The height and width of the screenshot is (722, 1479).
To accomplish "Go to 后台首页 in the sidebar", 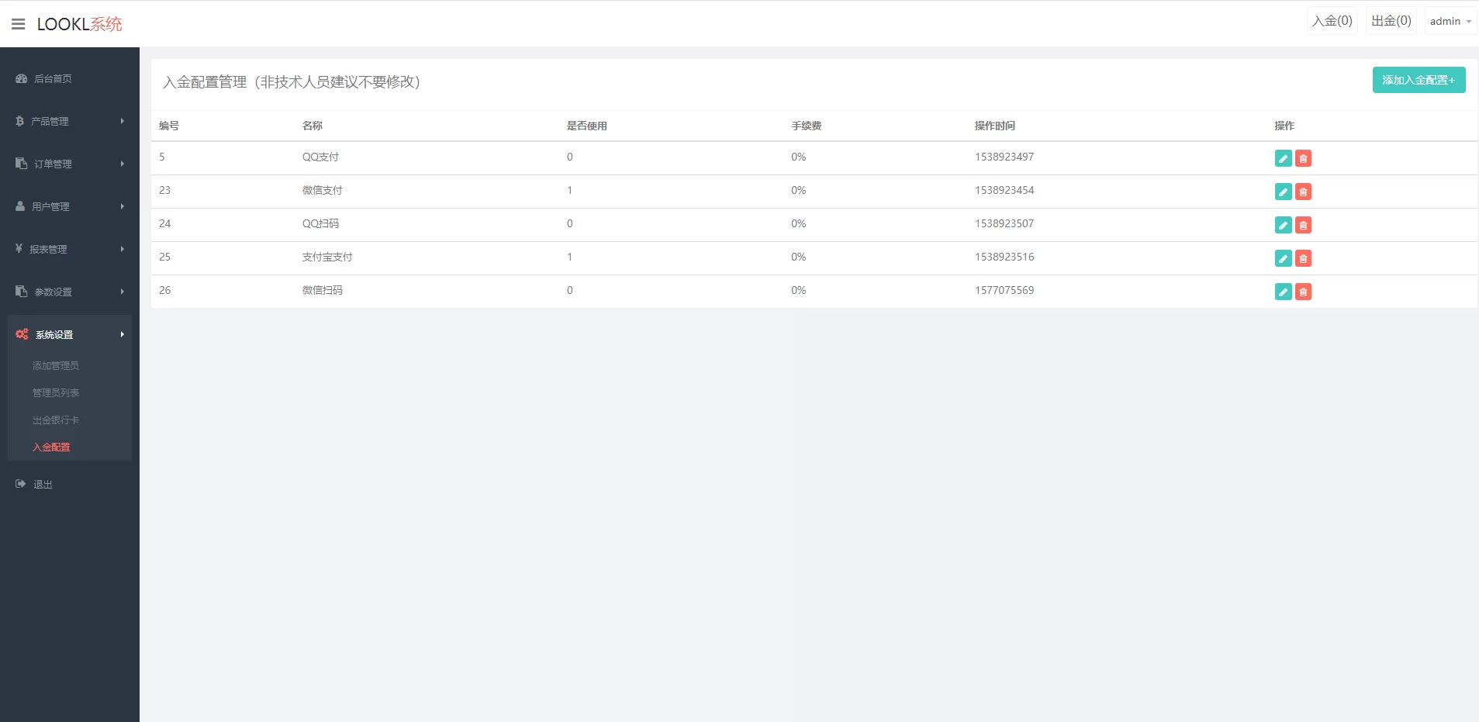I will (x=53, y=78).
